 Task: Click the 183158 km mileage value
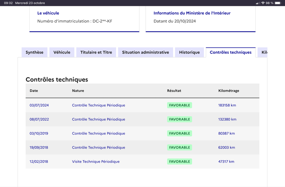(227, 105)
